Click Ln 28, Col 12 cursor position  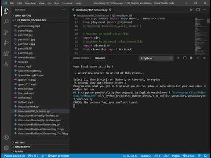point(130,156)
